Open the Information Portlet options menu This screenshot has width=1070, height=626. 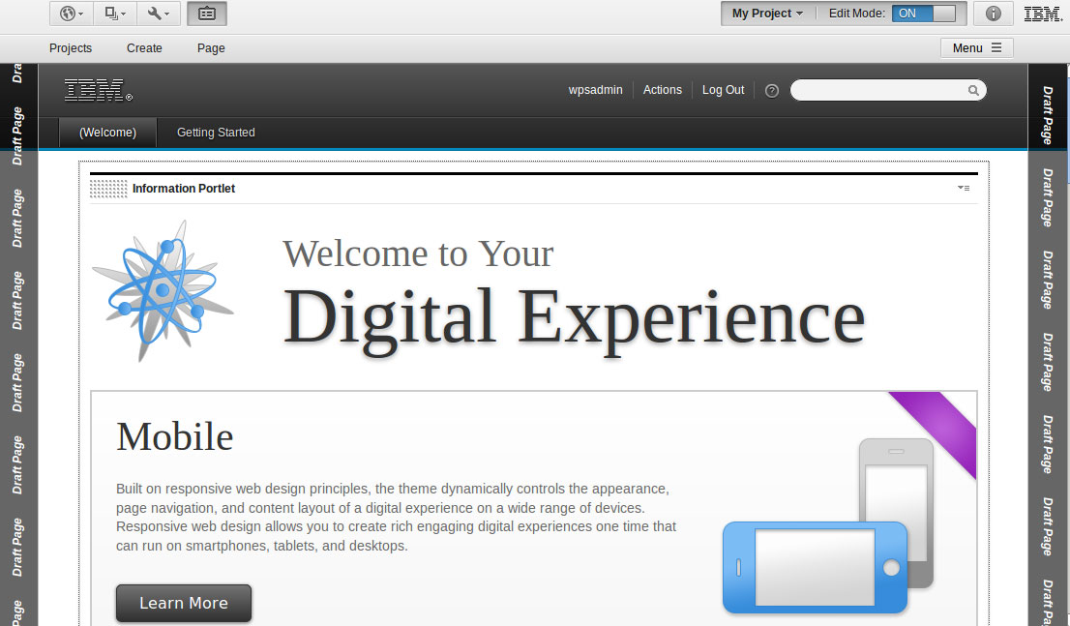pyautogui.click(x=963, y=189)
